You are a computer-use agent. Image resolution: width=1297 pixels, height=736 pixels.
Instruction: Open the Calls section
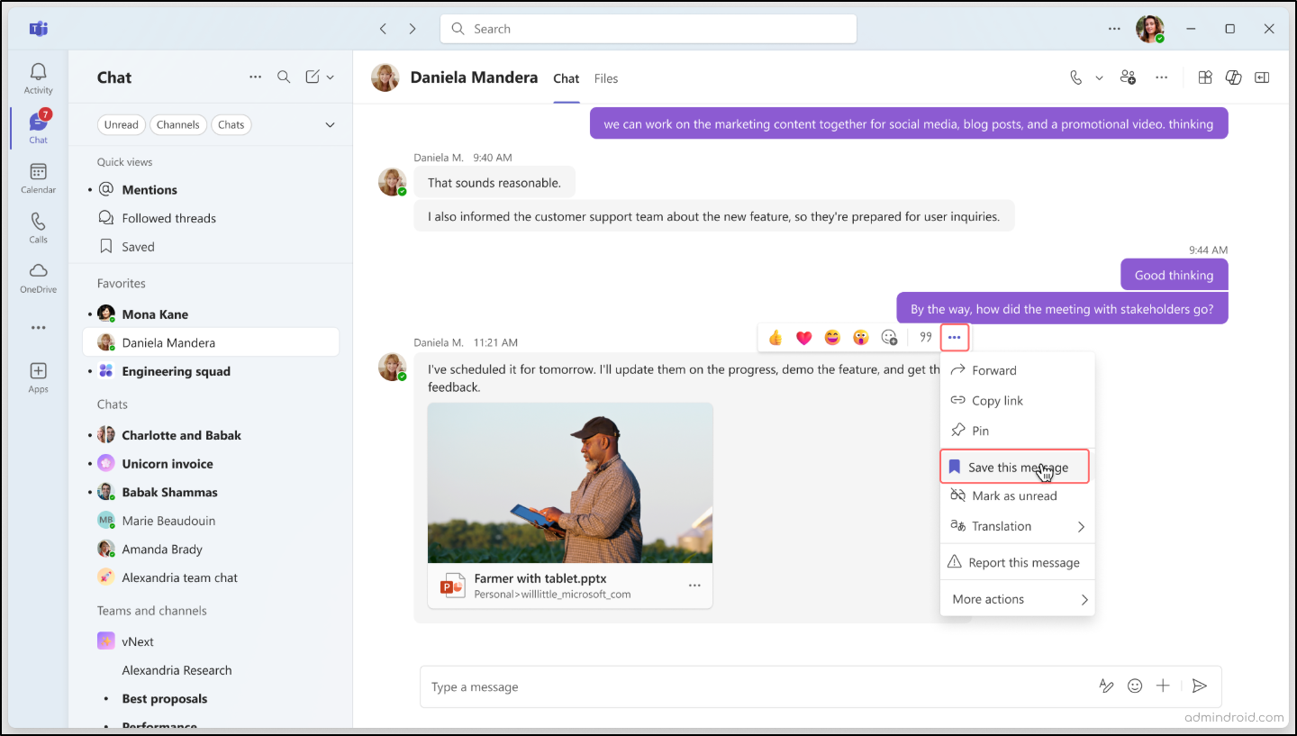point(38,226)
